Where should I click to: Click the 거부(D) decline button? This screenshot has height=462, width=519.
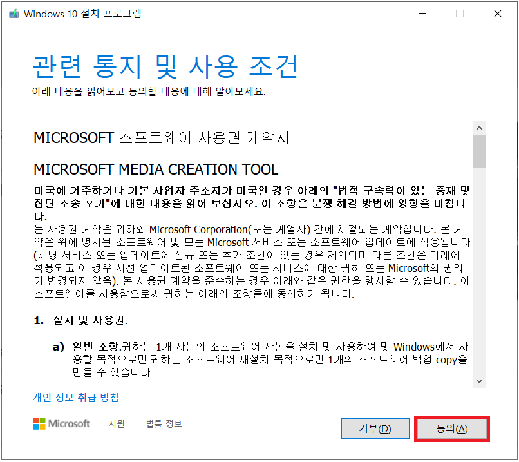[x=375, y=428]
